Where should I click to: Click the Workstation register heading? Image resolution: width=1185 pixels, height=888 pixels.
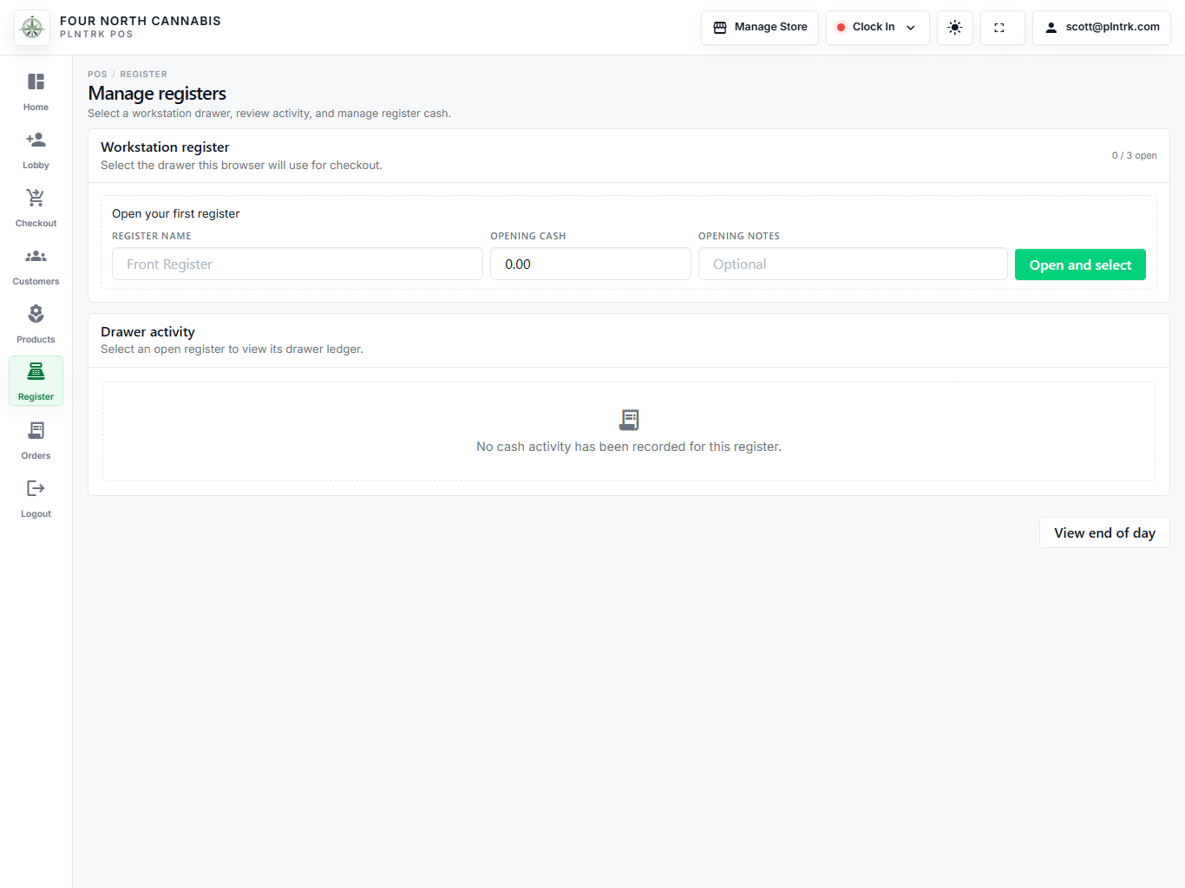click(165, 147)
